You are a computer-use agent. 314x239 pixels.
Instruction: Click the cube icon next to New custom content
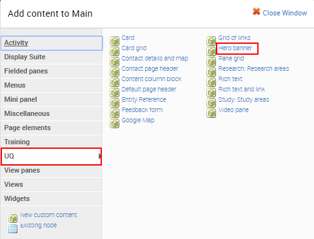[13, 218]
